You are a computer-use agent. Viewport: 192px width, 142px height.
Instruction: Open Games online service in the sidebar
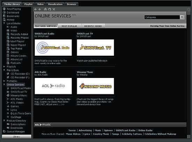(15, 106)
